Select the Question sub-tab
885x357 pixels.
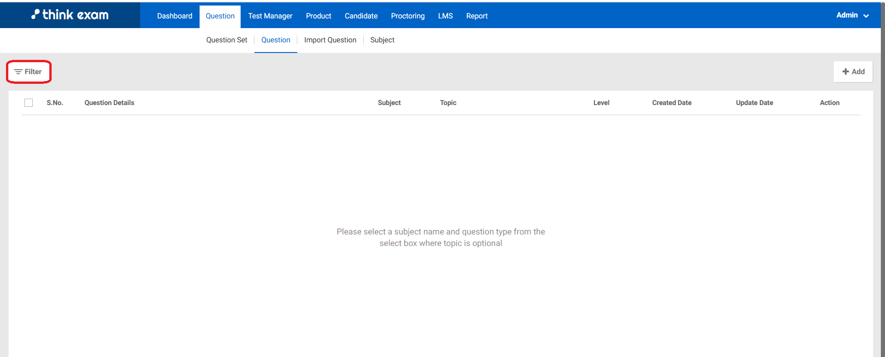click(276, 40)
